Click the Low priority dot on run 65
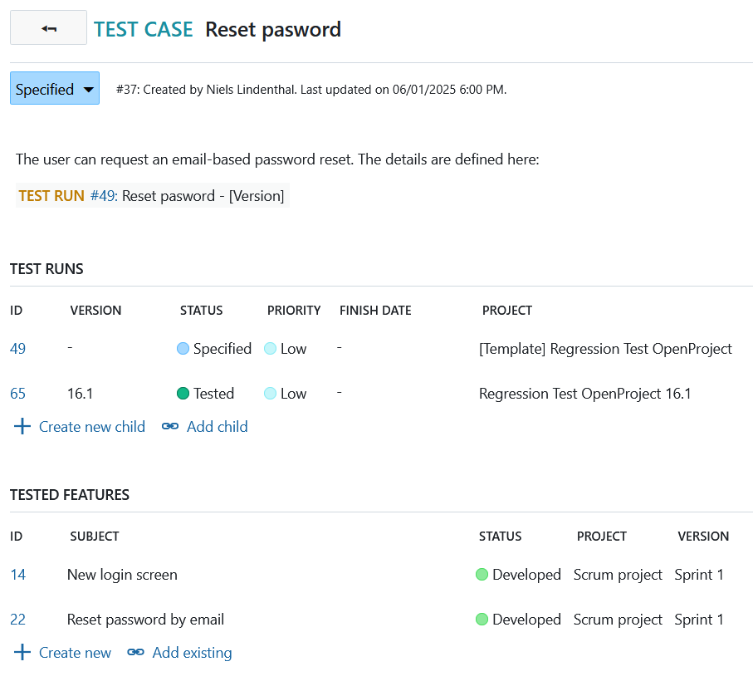753x691 pixels. (270, 394)
